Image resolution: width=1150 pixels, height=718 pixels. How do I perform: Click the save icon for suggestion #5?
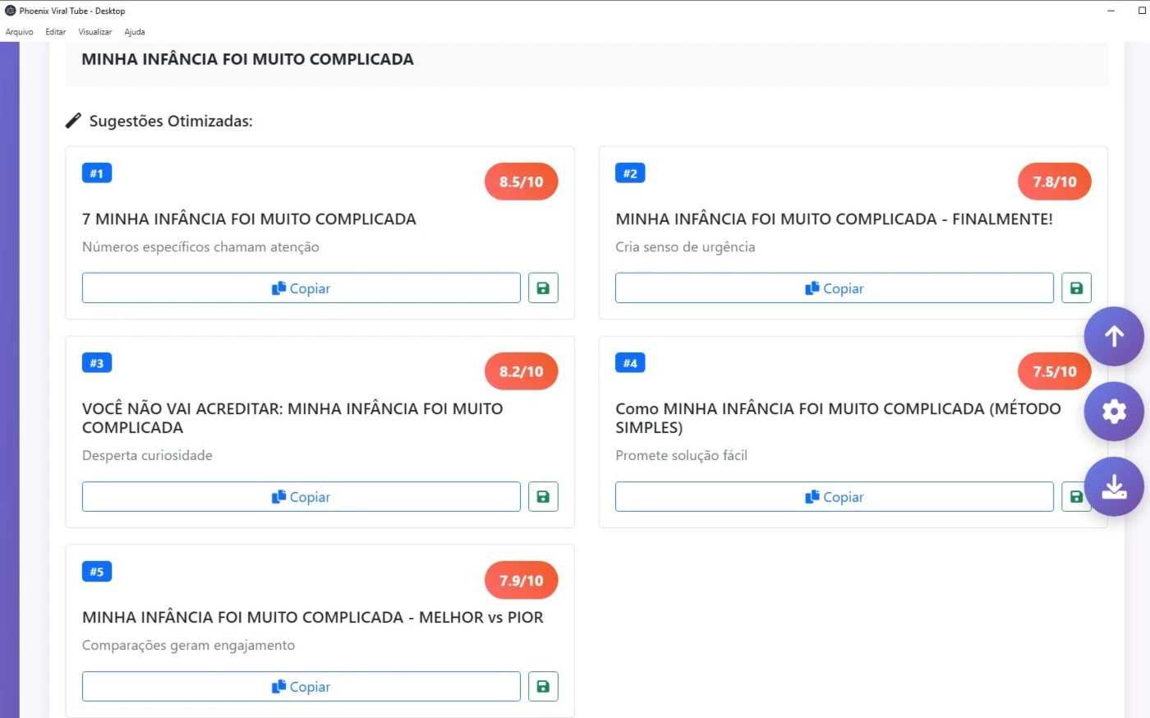[543, 686]
